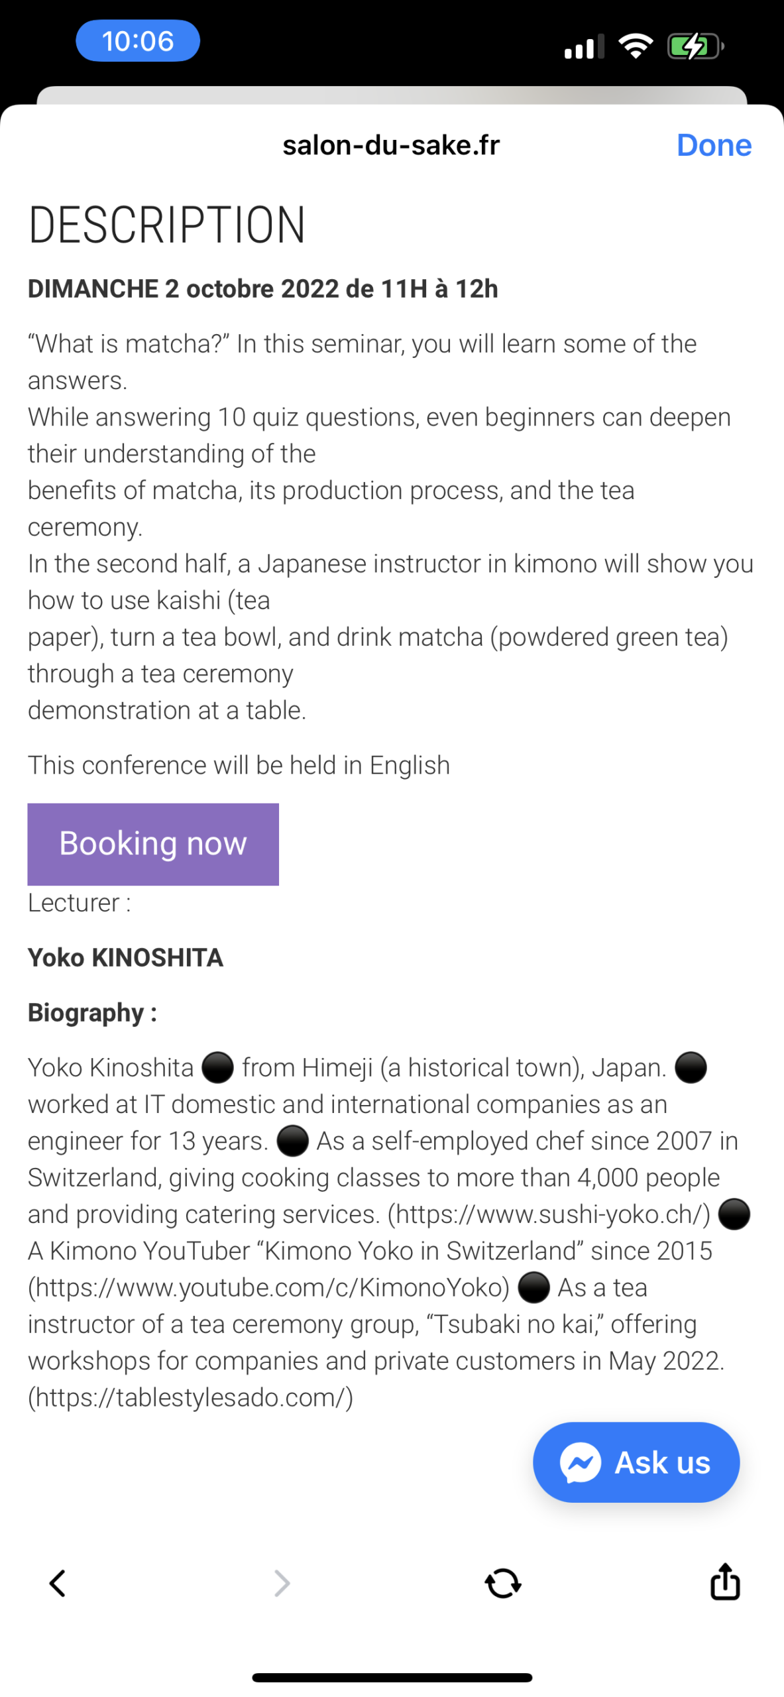Tap the purple Booking now button
This screenshot has height=1697, width=784.
click(153, 843)
